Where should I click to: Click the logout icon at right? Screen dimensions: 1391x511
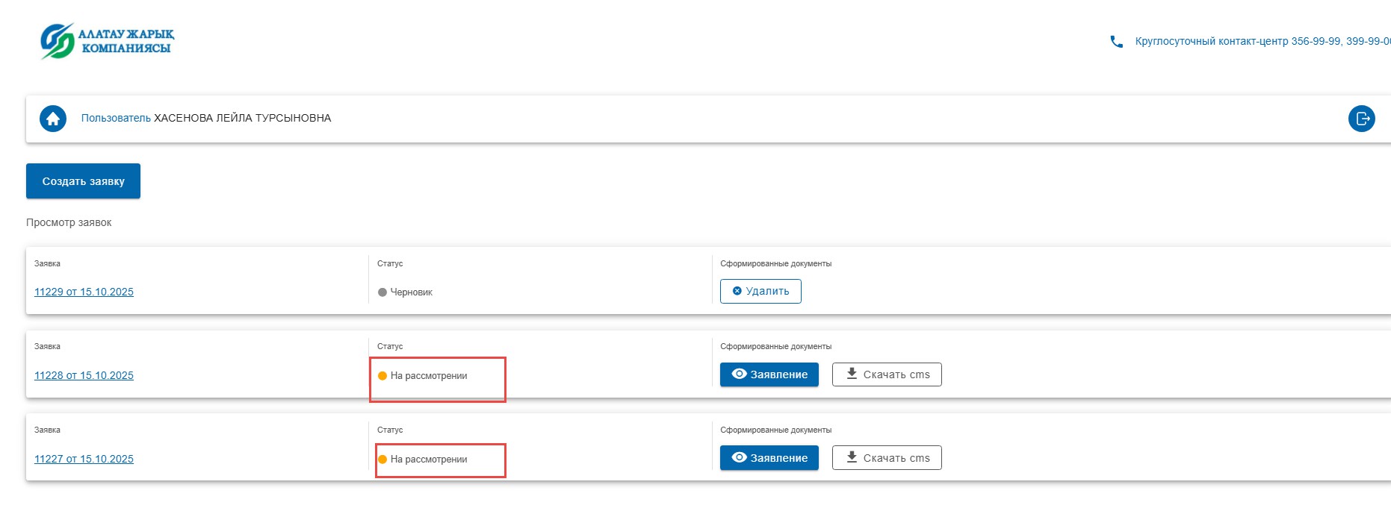[x=1361, y=119]
